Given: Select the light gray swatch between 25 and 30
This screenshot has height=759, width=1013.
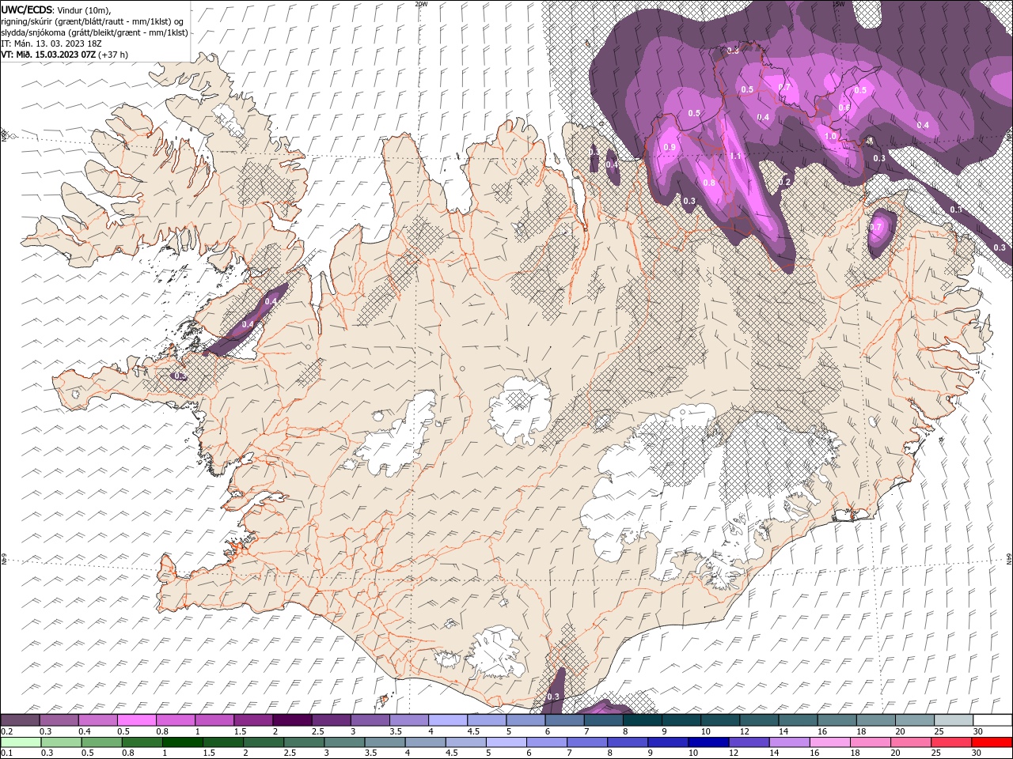Looking at the screenshot, I should [953, 719].
